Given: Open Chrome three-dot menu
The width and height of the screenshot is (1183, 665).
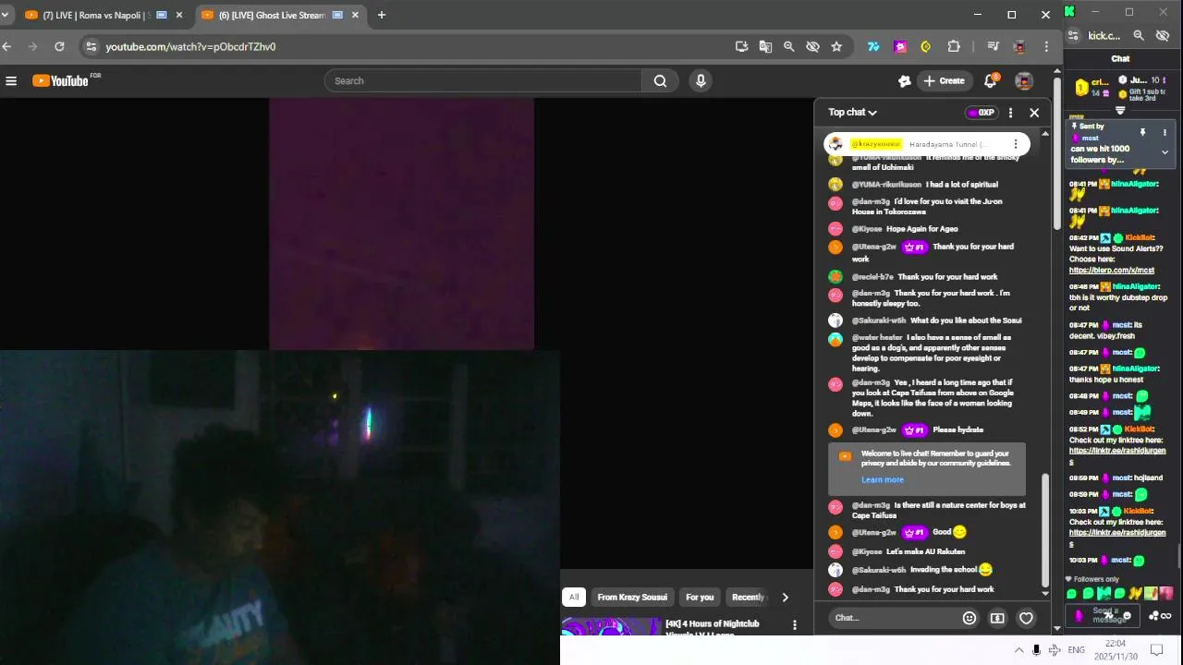Looking at the screenshot, I should click(1046, 46).
